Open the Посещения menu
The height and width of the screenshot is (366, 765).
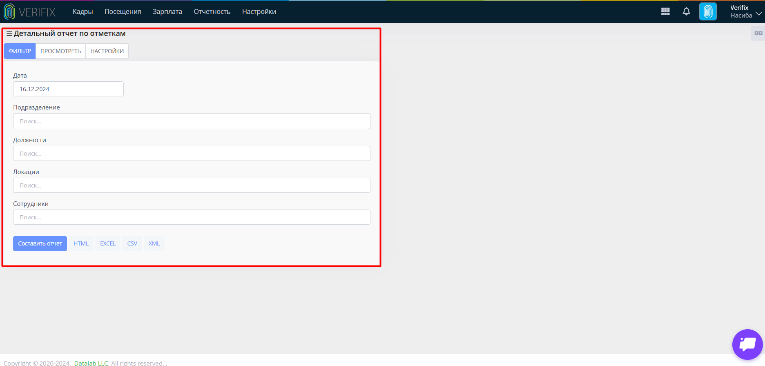(123, 11)
